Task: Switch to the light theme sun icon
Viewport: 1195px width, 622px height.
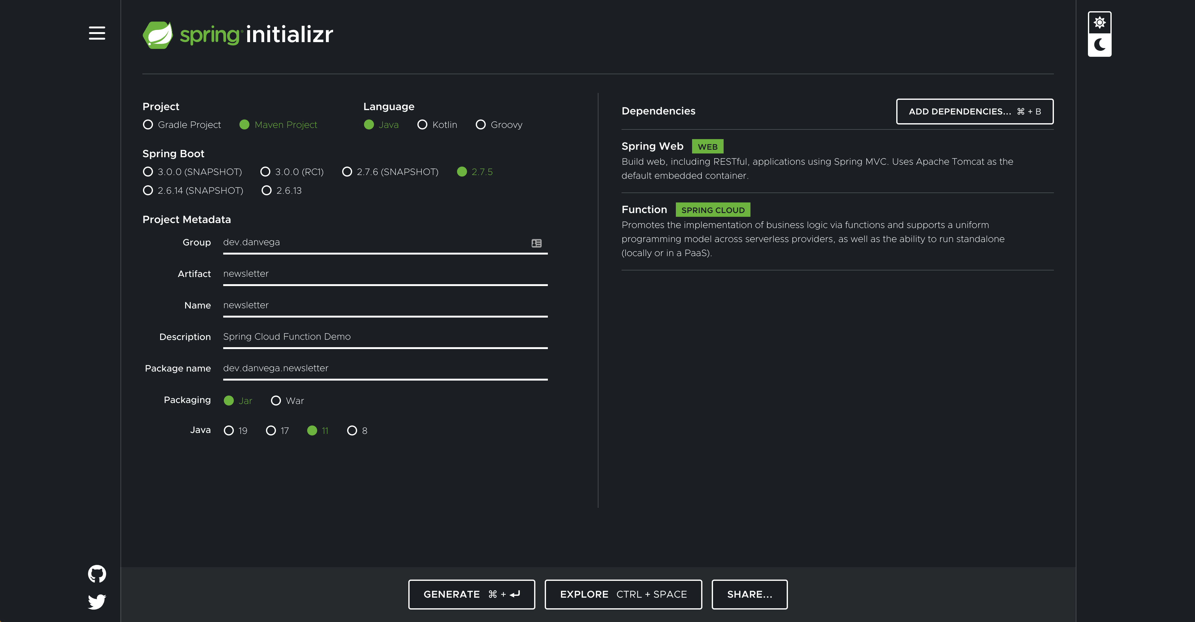Action: pos(1099,23)
